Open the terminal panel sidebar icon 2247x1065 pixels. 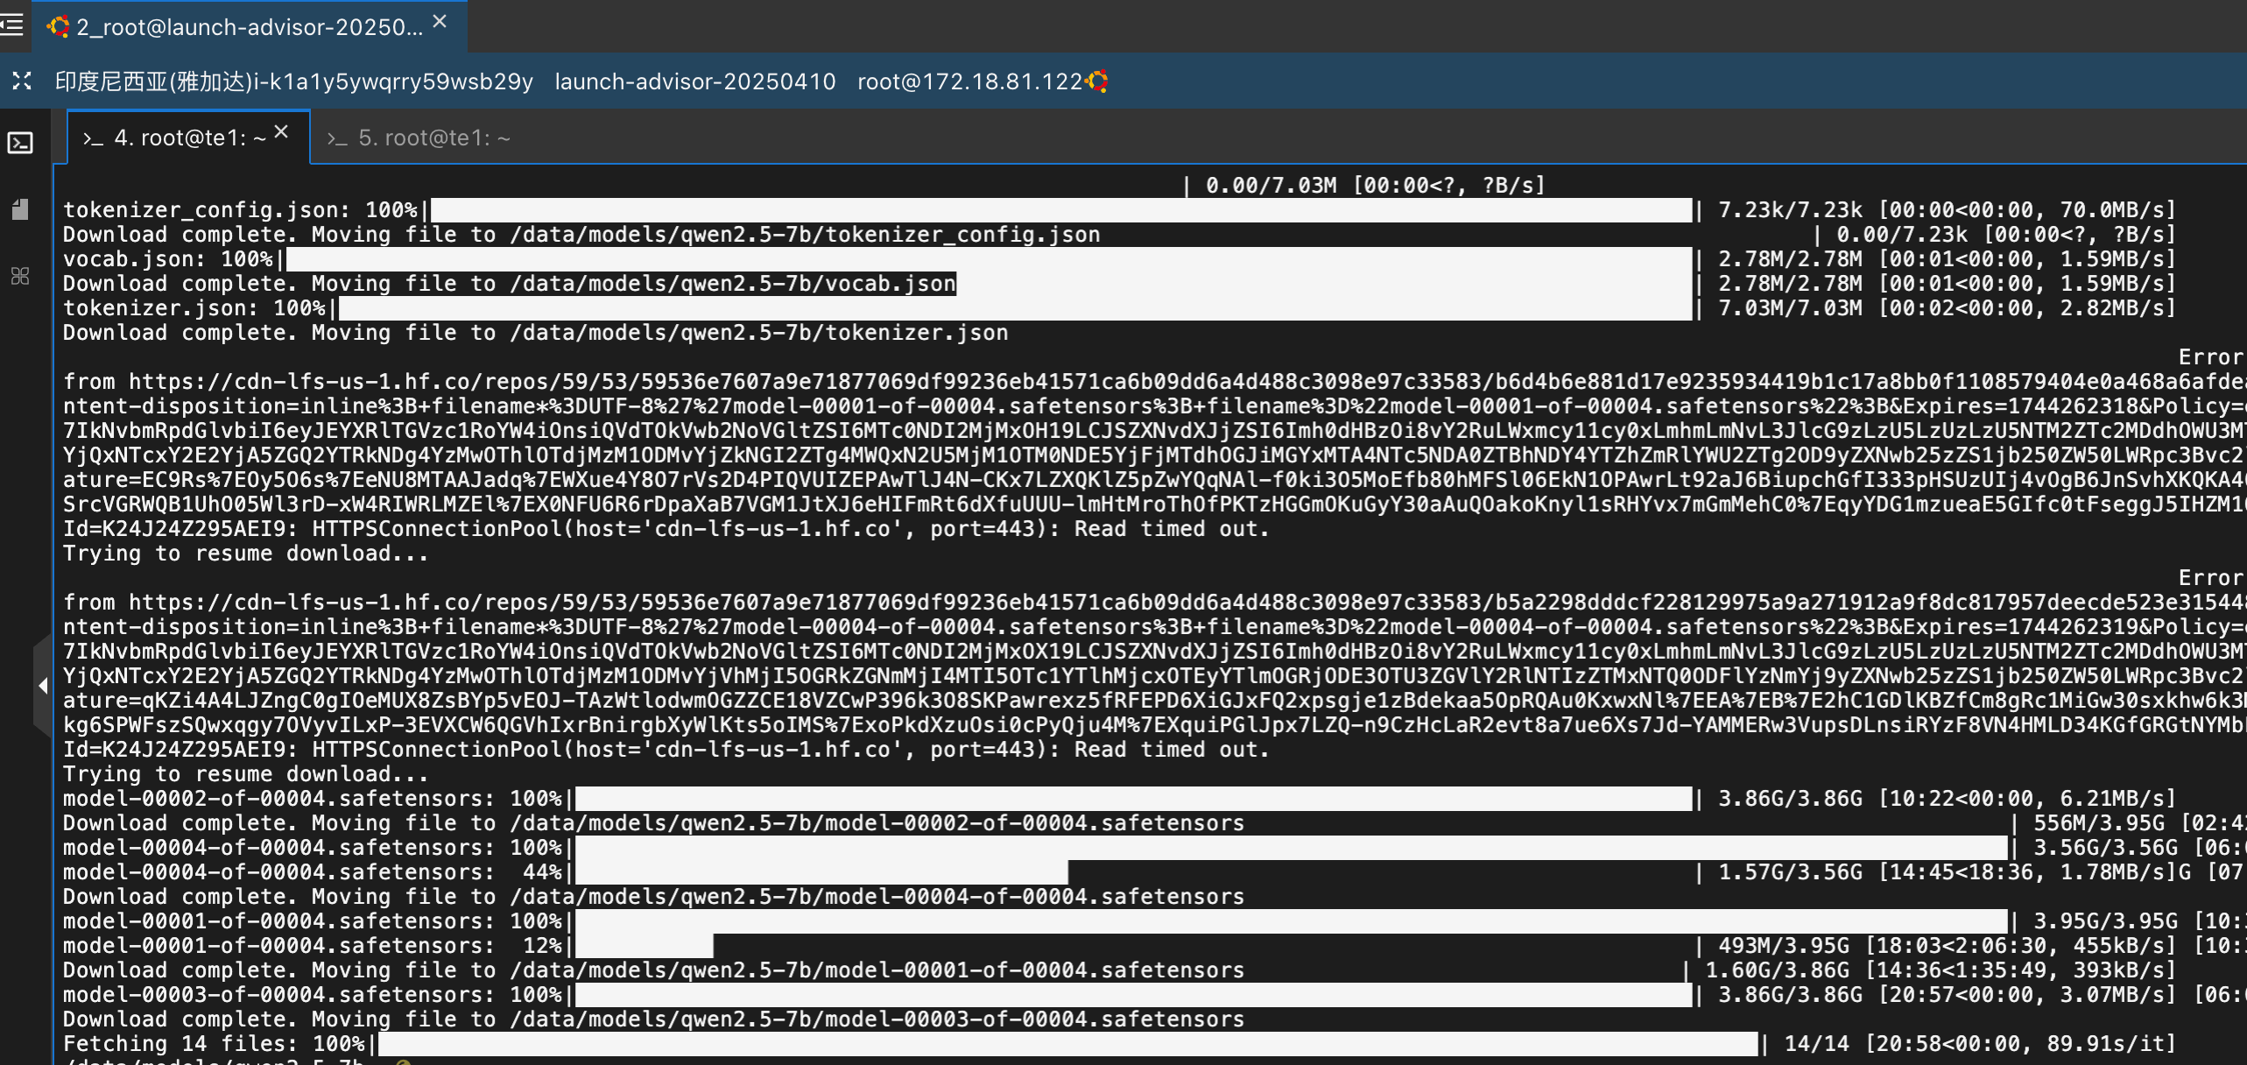pos(20,143)
